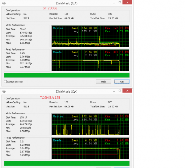185x168 pixels.
Task: Click read Min value 822.11 KB/s
Action: [x=26, y=63]
